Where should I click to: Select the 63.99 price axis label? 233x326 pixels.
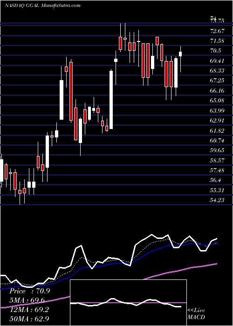pyautogui.click(x=218, y=111)
